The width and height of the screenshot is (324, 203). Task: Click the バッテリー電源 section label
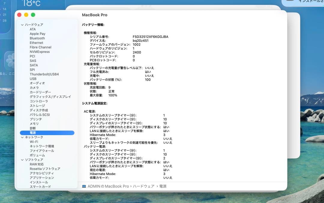(x=94, y=147)
